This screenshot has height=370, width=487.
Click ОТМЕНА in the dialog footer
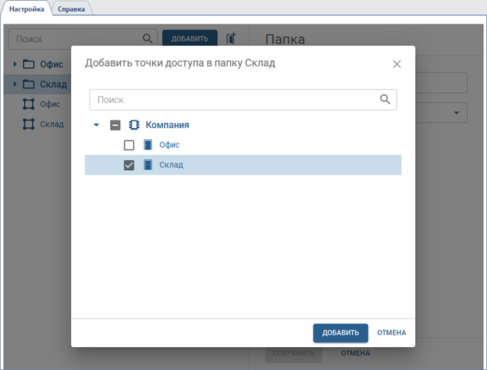click(x=391, y=333)
